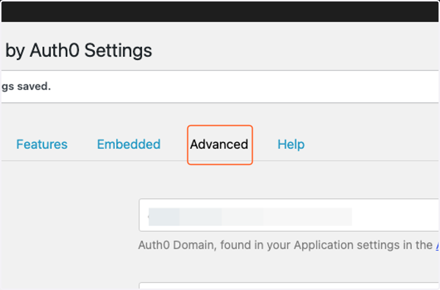Click the Auth0 Domain input field
The width and height of the screenshot is (440, 290).
(x=289, y=215)
